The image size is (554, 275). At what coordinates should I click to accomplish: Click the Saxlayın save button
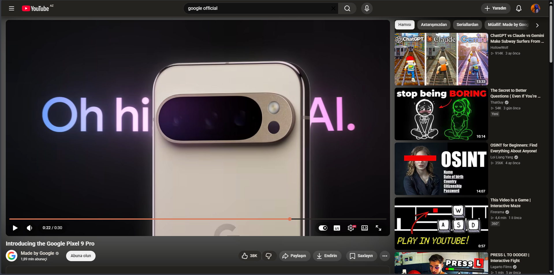[361, 256]
